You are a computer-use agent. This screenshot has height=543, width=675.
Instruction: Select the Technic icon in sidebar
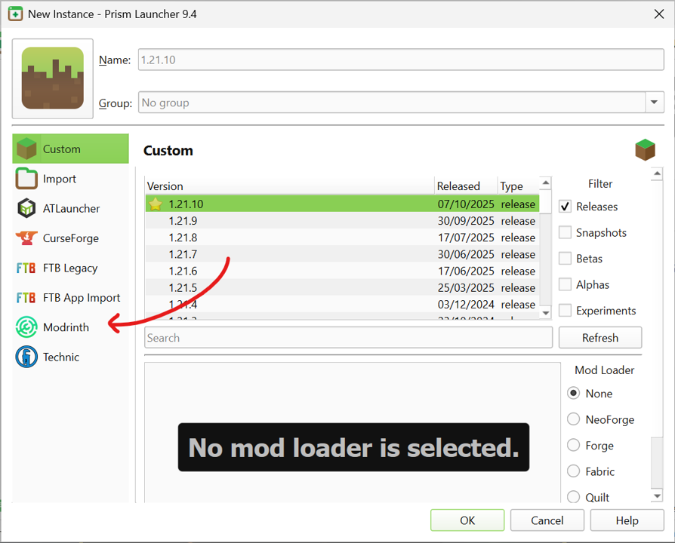(26, 357)
